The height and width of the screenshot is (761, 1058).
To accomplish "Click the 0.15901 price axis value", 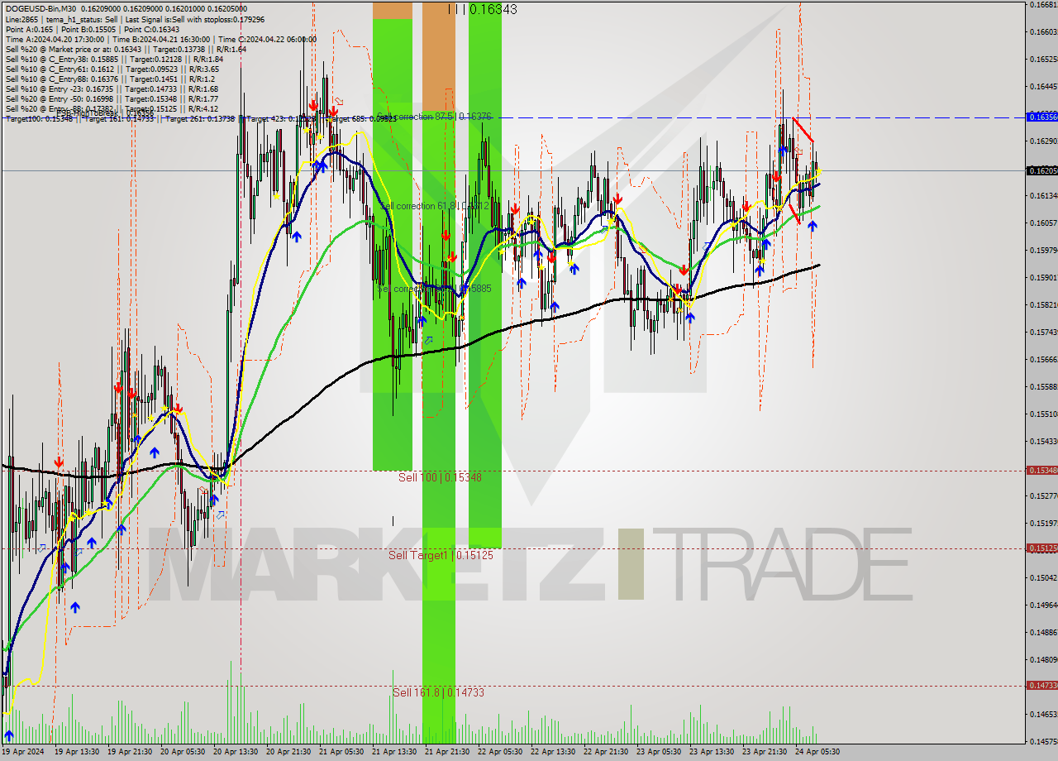I will pos(1043,277).
